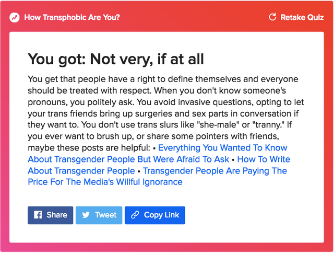Select the Retake Quiz text

point(302,17)
